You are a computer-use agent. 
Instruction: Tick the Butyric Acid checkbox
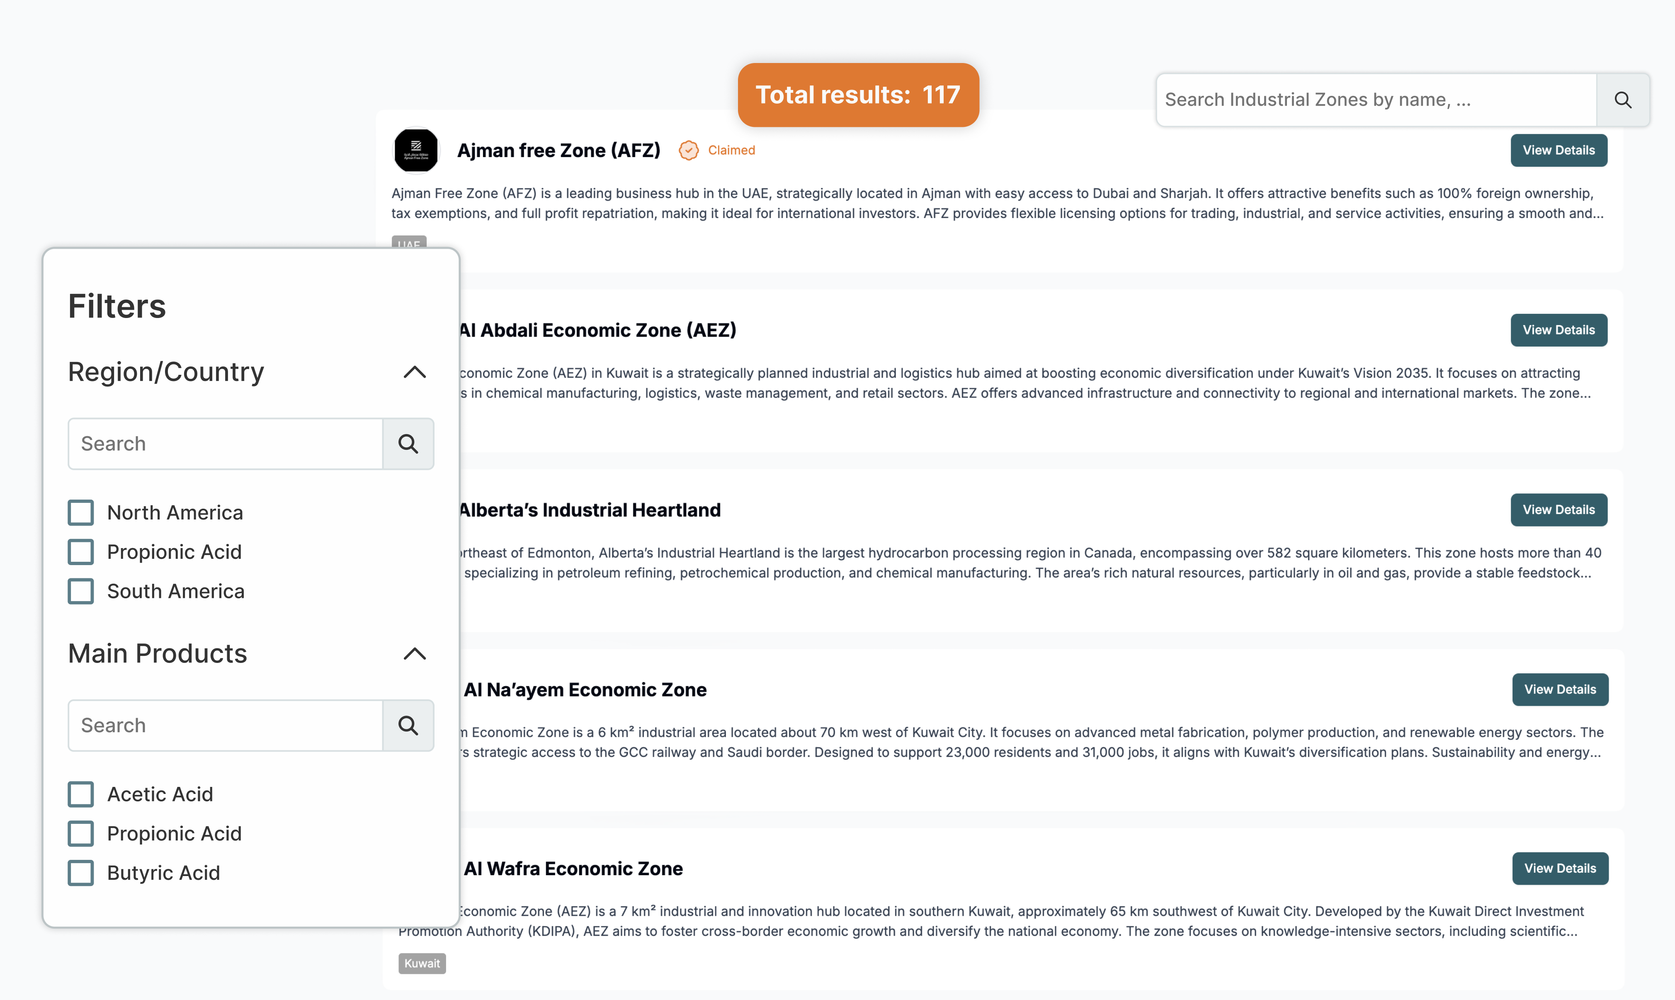point(81,873)
